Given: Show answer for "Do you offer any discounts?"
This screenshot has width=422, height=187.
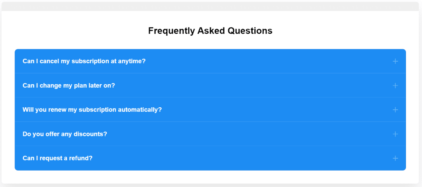Looking at the screenshot, I should pos(65,134).
